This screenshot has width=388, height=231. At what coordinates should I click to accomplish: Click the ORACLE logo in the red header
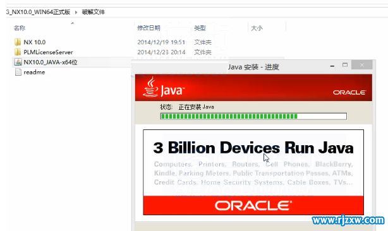(x=349, y=92)
